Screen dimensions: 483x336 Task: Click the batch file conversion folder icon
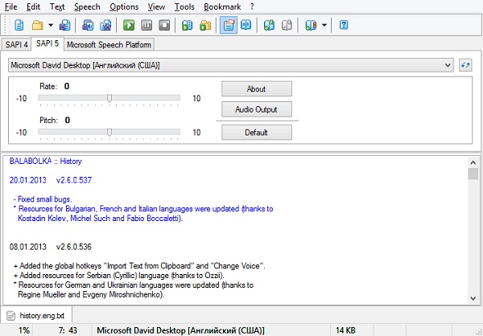pos(205,25)
